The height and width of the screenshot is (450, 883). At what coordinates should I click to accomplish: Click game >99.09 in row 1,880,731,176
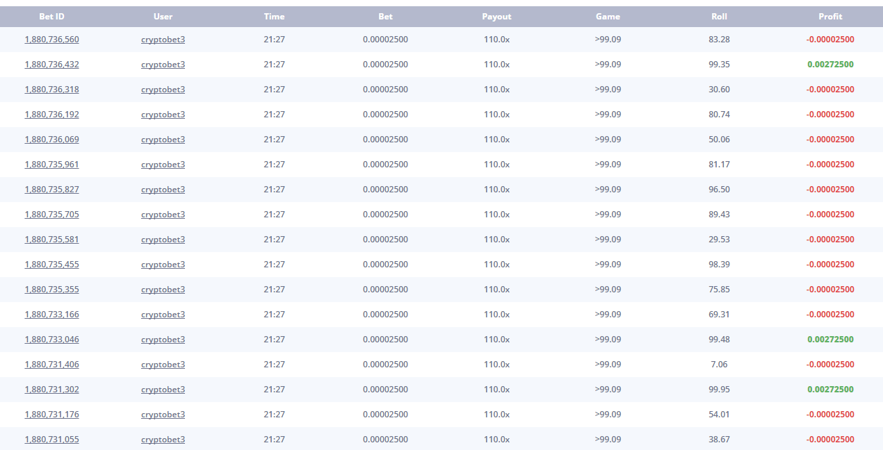(x=608, y=415)
